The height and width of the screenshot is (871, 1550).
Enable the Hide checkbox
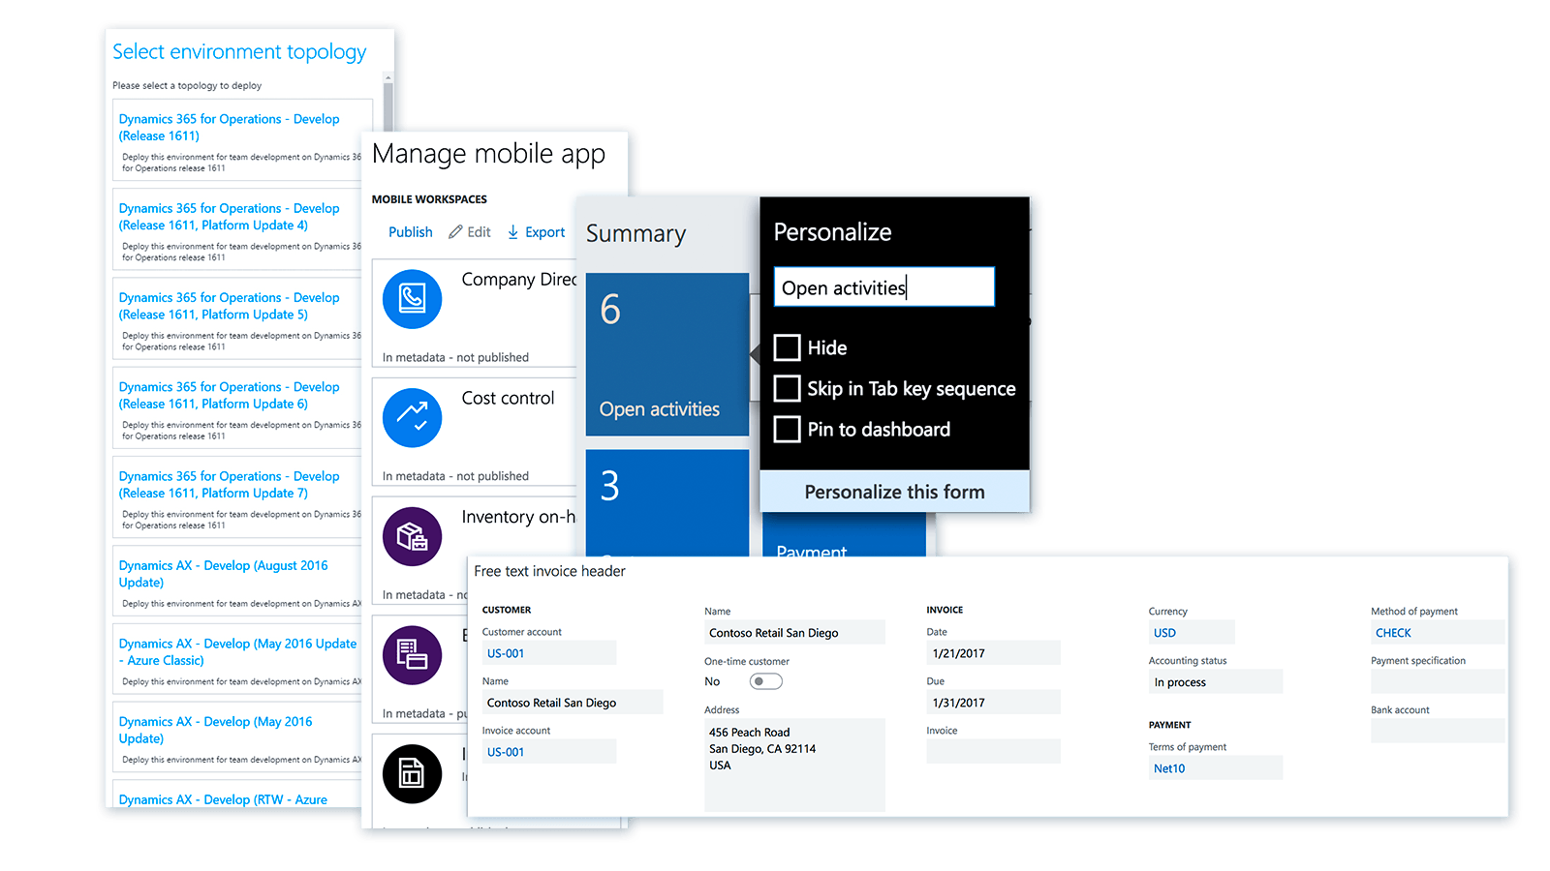pos(788,347)
